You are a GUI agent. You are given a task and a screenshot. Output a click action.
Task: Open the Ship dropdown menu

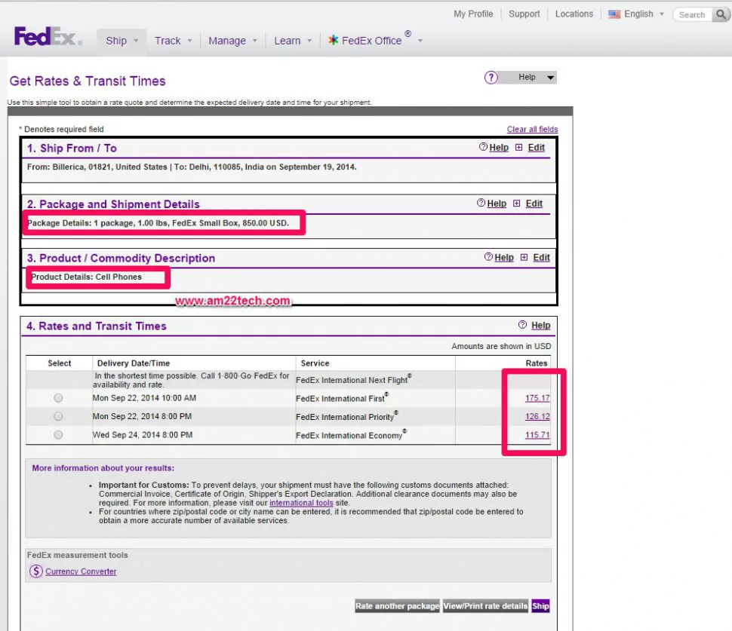coord(121,41)
